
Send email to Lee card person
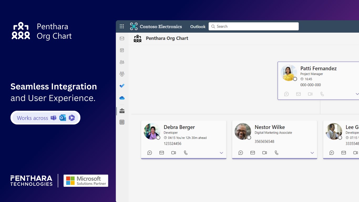point(343,153)
